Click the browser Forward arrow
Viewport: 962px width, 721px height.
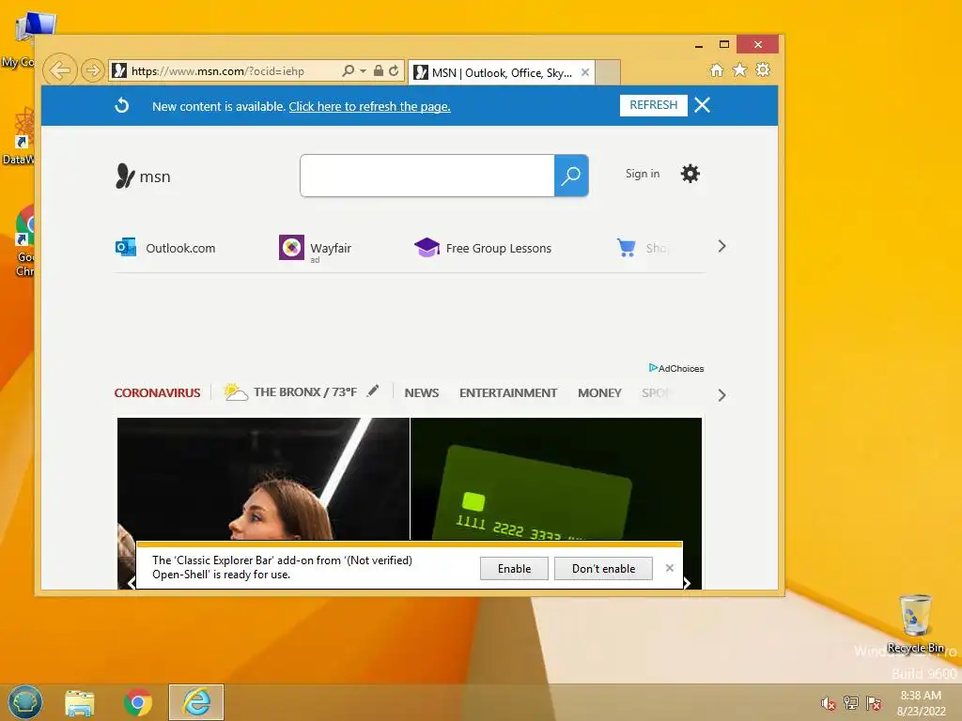click(93, 70)
